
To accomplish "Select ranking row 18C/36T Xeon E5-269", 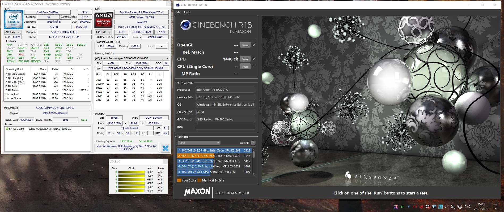I will coord(214,150).
